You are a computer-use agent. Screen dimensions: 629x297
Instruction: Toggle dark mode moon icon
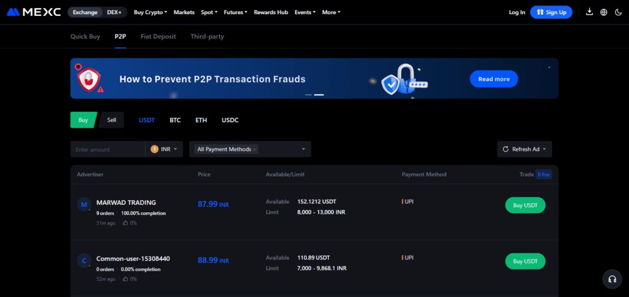click(x=618, y=12)
